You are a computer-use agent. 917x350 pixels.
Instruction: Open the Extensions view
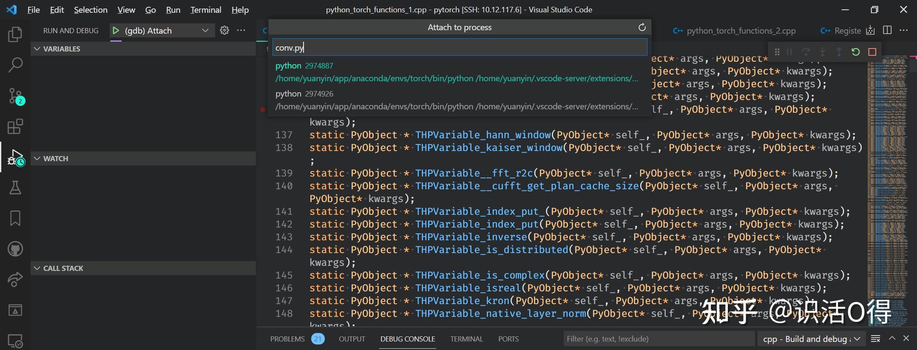coord(15,127)
